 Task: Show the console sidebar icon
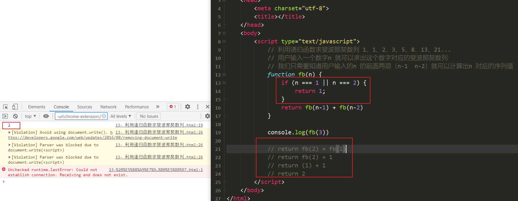coord(5,116)
